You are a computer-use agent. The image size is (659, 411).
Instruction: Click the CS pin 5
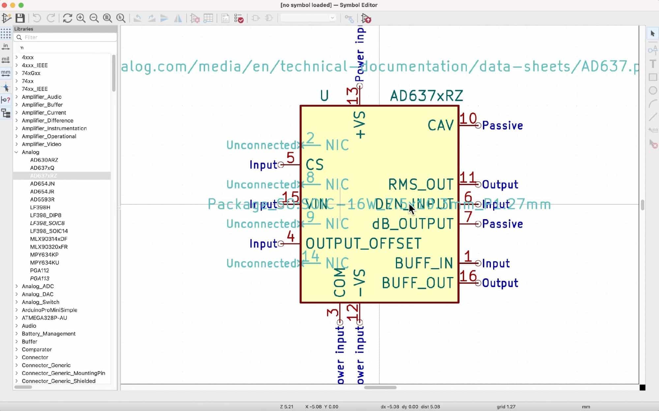289,164
